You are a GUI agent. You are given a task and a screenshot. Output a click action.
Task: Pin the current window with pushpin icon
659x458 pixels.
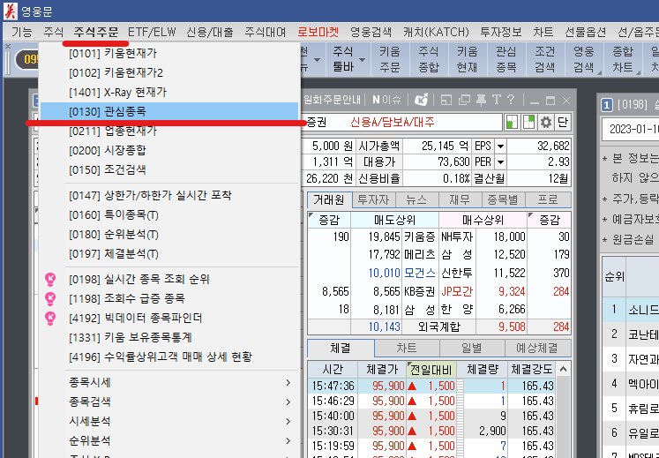481,100
